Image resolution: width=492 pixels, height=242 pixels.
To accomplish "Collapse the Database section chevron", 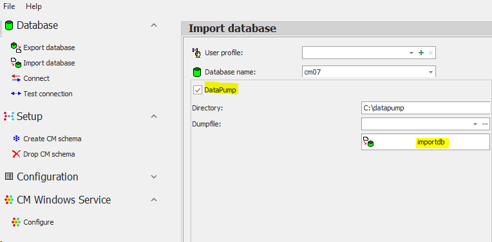I will (x=154, y=25).
